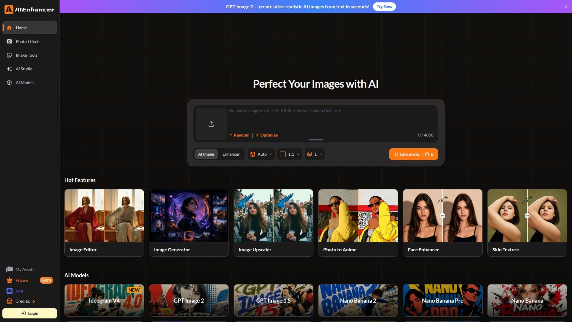
Task: Click the upload image arrow icon
Action: point(211,124)
